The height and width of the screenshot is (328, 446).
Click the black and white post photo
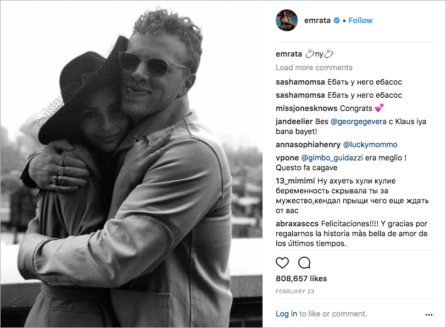(x=131, y=164)
